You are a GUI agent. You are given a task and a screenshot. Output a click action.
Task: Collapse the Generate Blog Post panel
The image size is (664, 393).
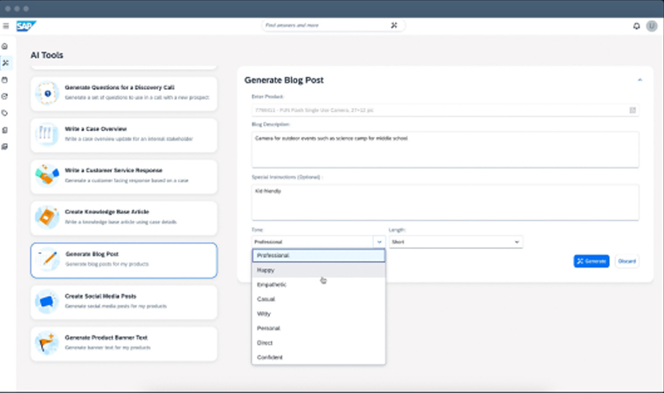pyautogui.click(x=640, y=80)
